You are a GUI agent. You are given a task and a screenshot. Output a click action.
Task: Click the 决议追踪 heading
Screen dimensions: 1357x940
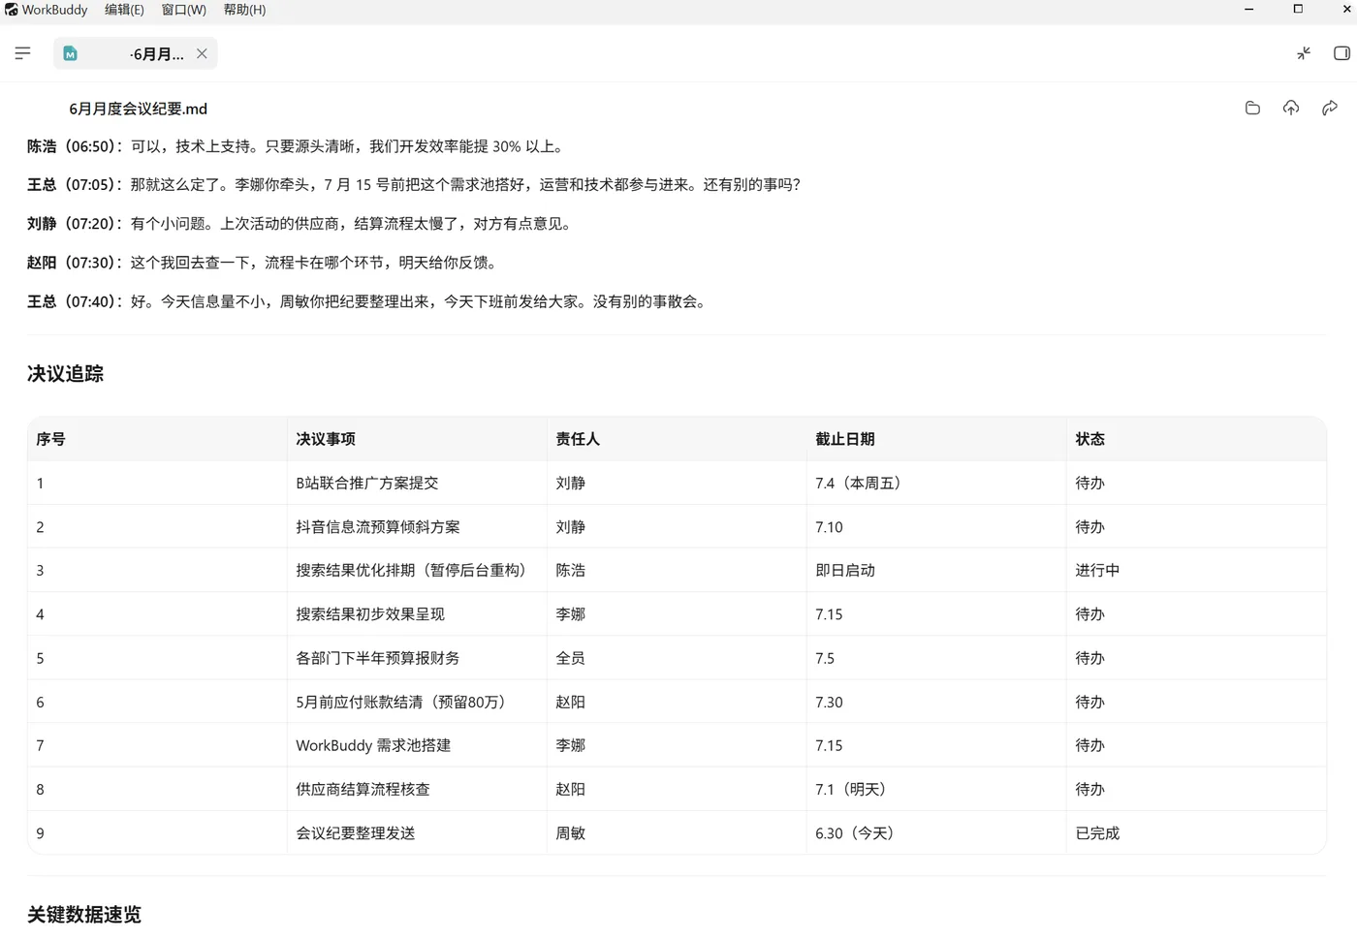[65, 374]
